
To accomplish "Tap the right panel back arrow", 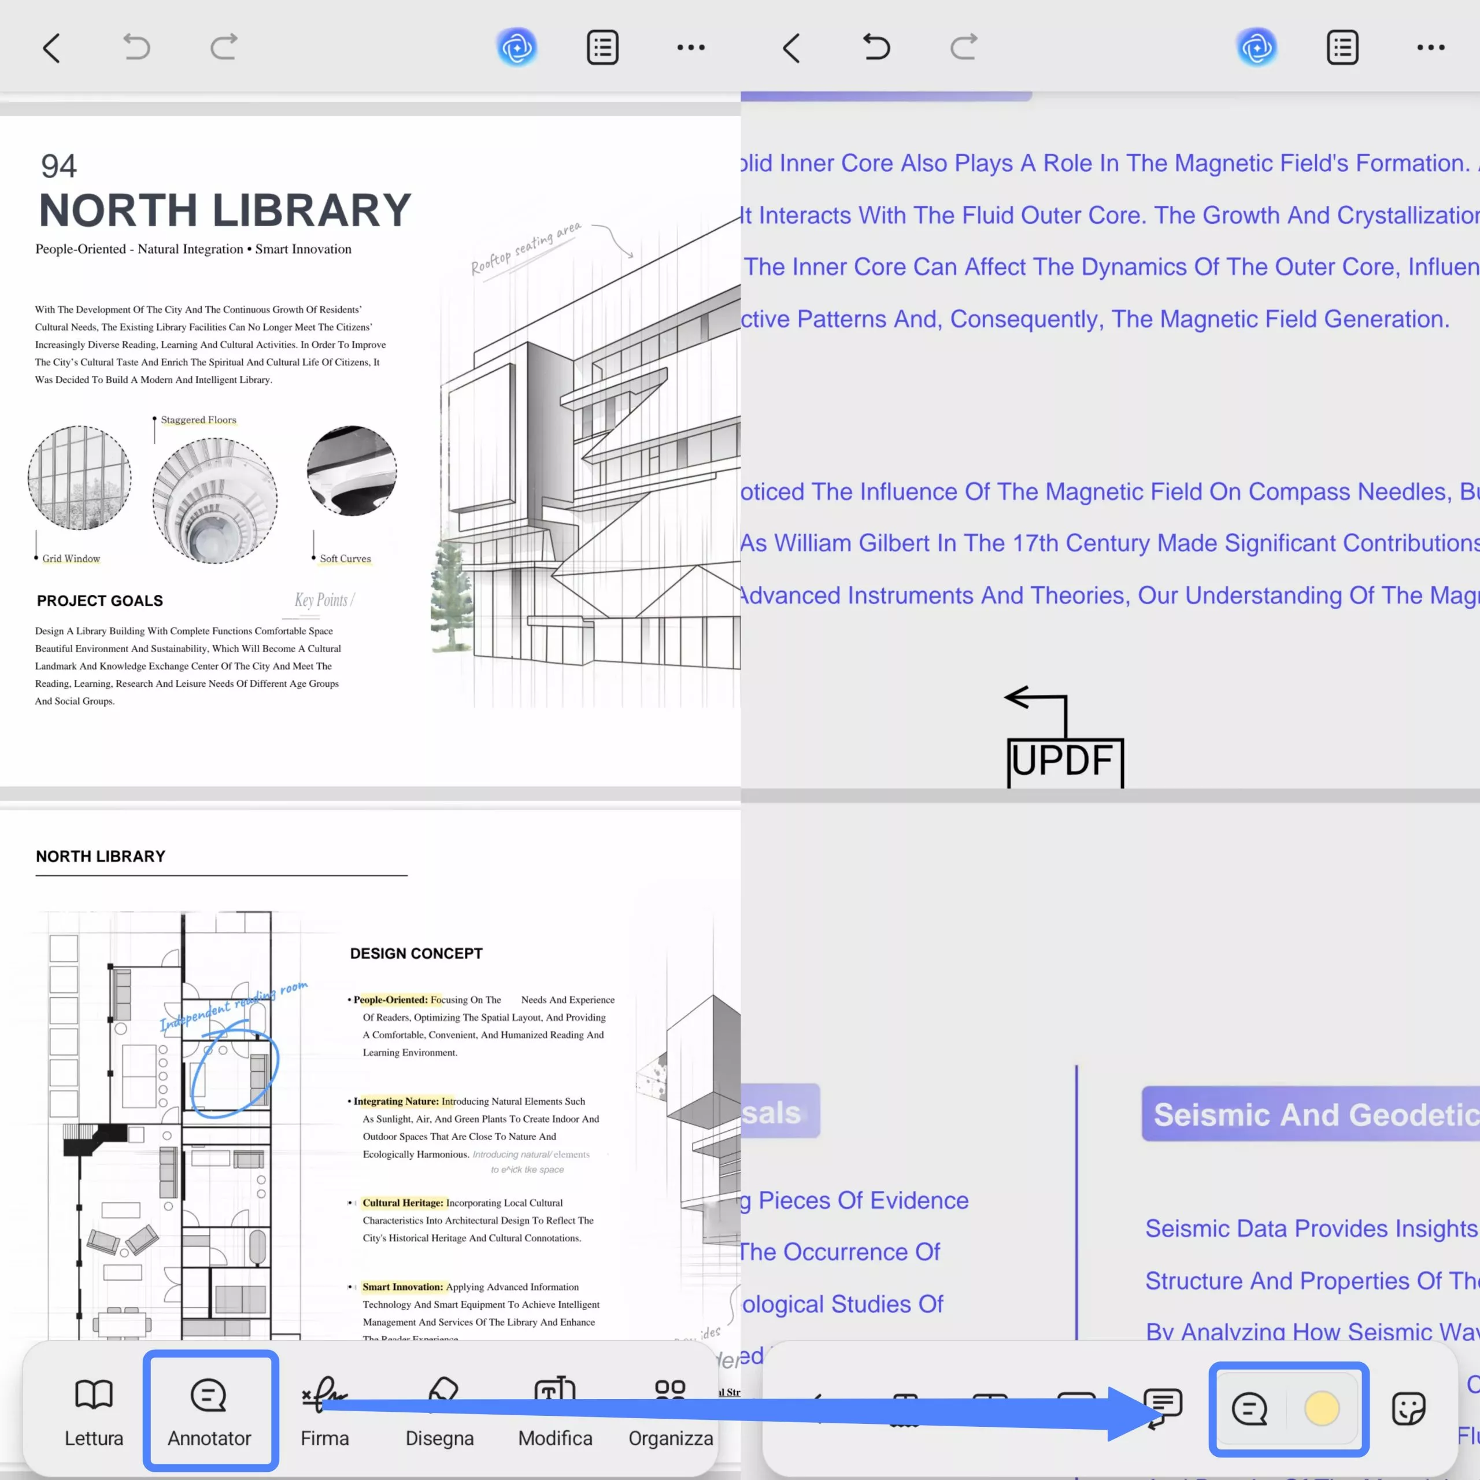I will pos(791,48).
